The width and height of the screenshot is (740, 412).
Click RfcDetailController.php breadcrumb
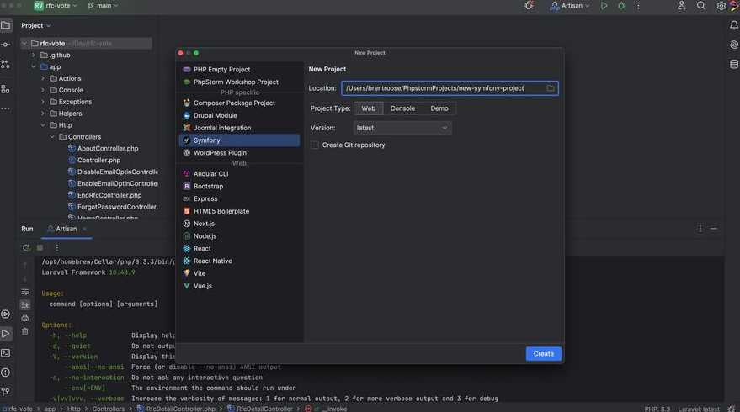(x=176, y=409)
